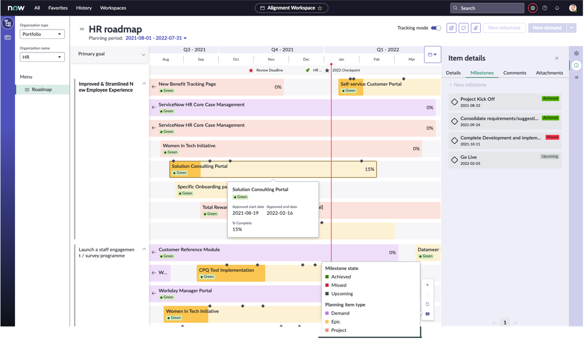Open the New demand split-button arrow
This screenshot has width=584, height=339.
[572, 28]
